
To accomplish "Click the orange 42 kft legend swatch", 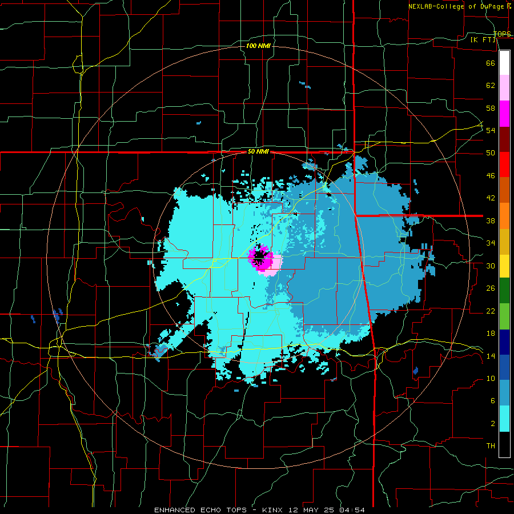I will tap(504, 216).
